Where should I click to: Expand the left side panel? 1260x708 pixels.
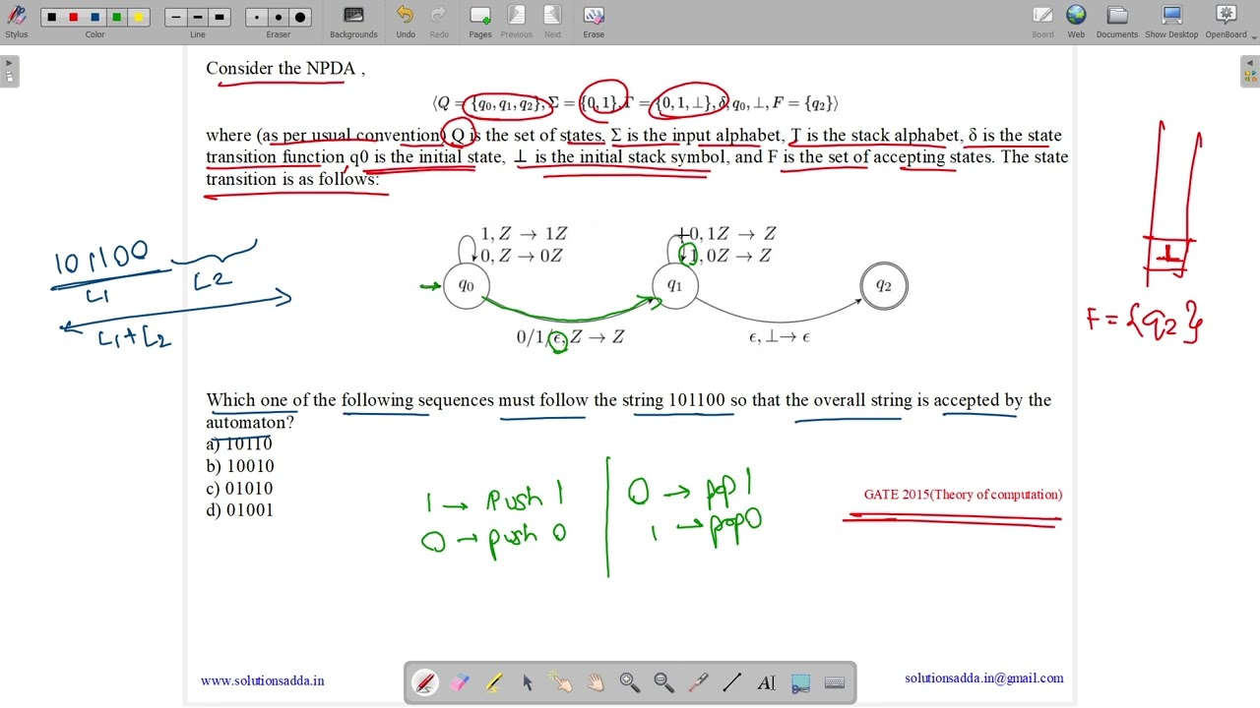[9, 71]
